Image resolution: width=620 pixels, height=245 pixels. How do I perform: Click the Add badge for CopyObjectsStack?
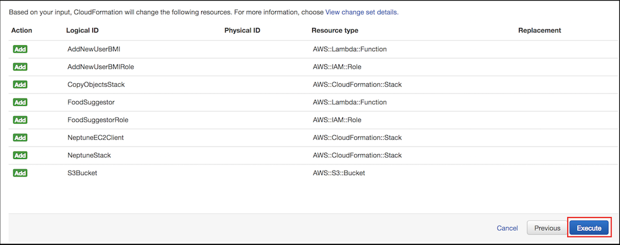coord(20,84)
